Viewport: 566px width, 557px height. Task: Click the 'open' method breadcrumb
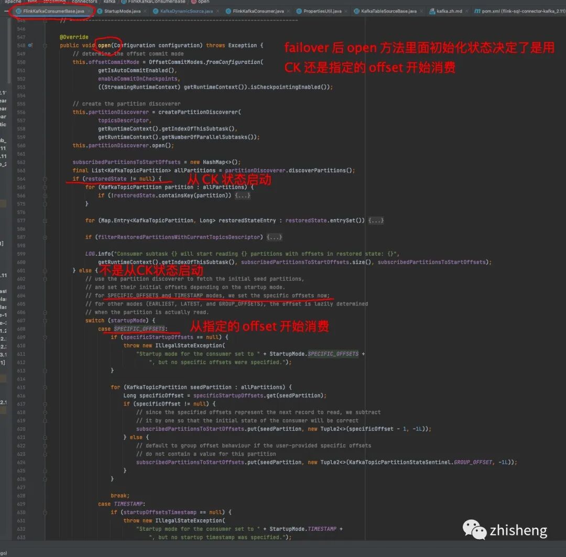pos(200,2)
